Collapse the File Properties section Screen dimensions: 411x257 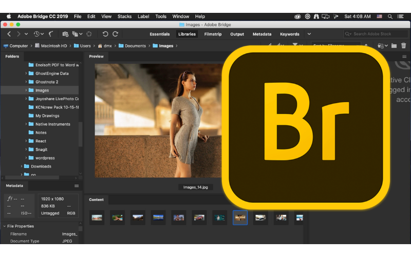pos(4,226)
